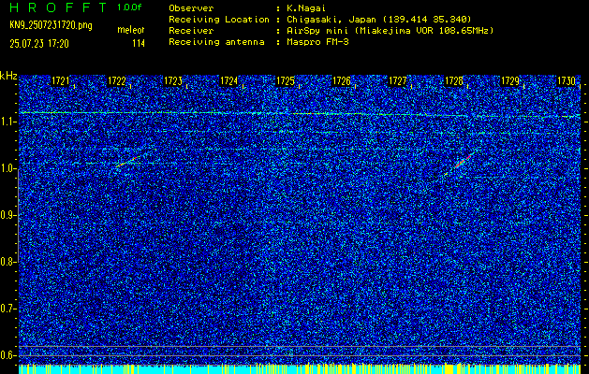
Task: Select the file name KN9_2507231720.png
Action: pos(51,25)
